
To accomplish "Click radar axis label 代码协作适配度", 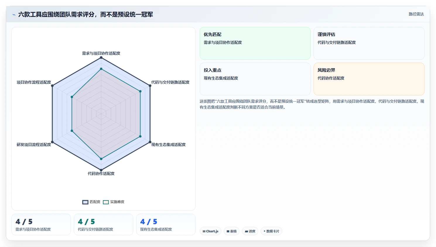I will pyautogui.click(x=101, y=174).
